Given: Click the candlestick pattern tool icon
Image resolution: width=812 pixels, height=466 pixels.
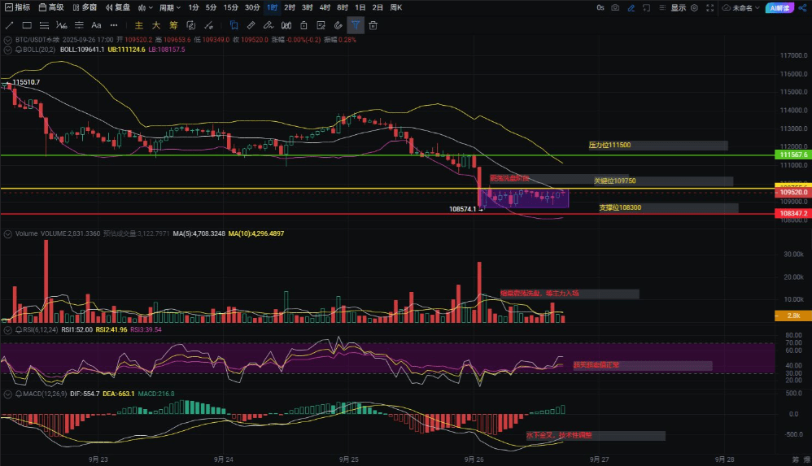Looking at the screenshot, I should click(x=286, y=25).
